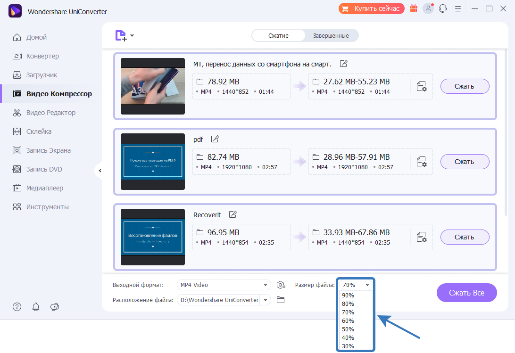This screenshot has height=353, width=515.
Task: Click Сжать for Recoverit video
Action: click(x=465, y=237)
